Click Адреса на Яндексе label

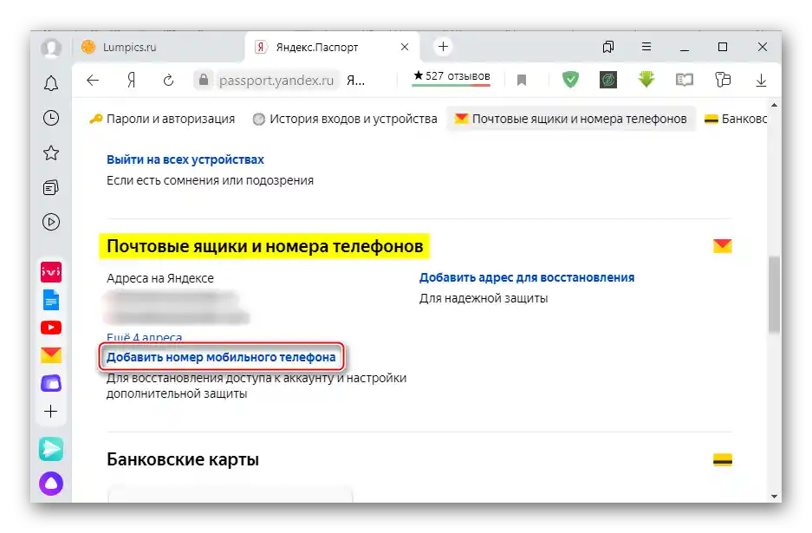[160, 278]
